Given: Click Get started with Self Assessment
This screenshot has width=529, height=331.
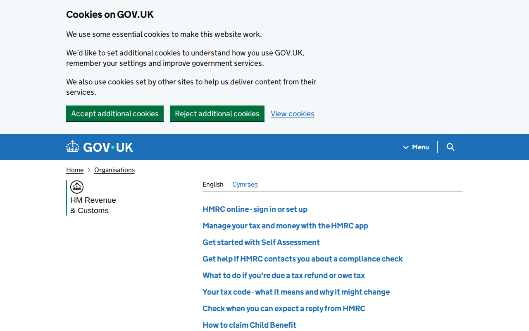Looking at the screenshot, I should pos(261,242).
